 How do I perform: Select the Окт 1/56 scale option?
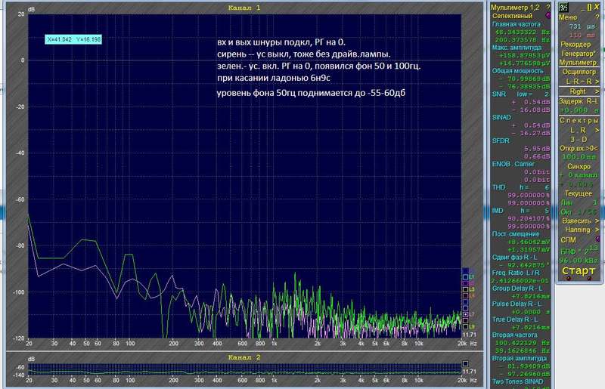coord(578,212)
